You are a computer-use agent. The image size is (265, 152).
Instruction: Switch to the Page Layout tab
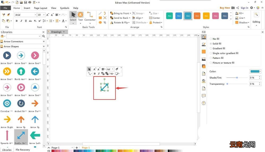tap(41, 8)
